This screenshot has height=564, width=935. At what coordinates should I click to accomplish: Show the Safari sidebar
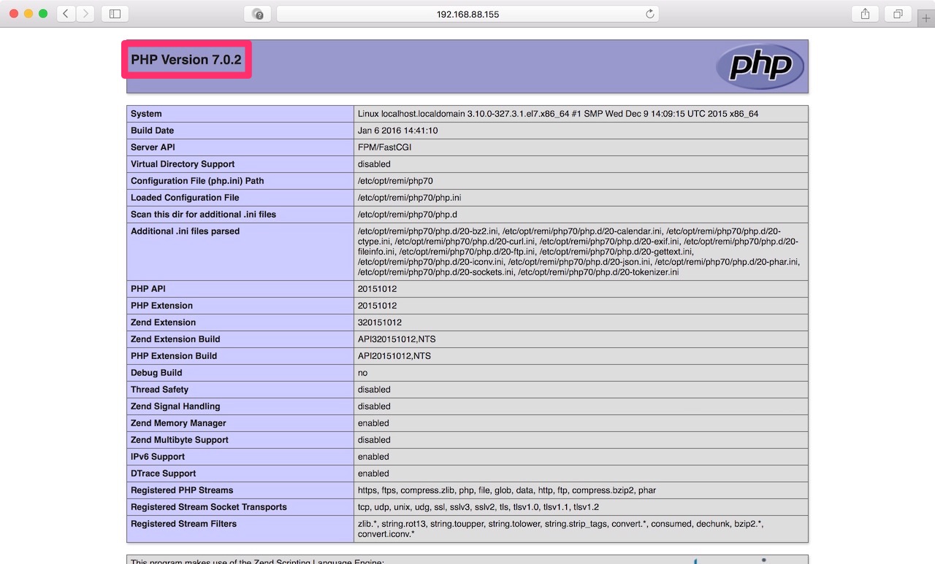pyautogui.click(x=115, y=14)
